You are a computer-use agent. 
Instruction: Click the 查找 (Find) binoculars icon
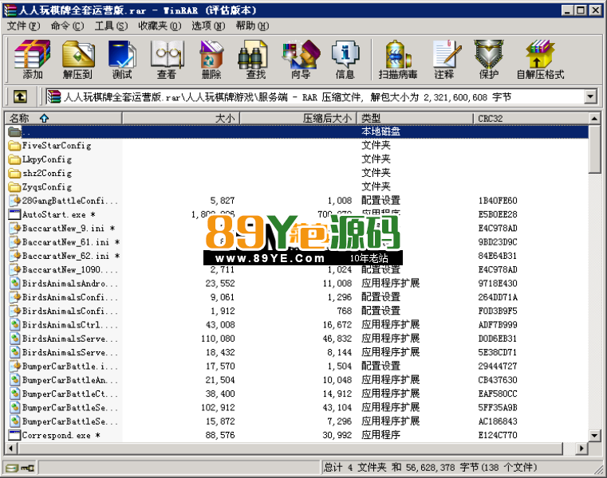click(255, 60)
